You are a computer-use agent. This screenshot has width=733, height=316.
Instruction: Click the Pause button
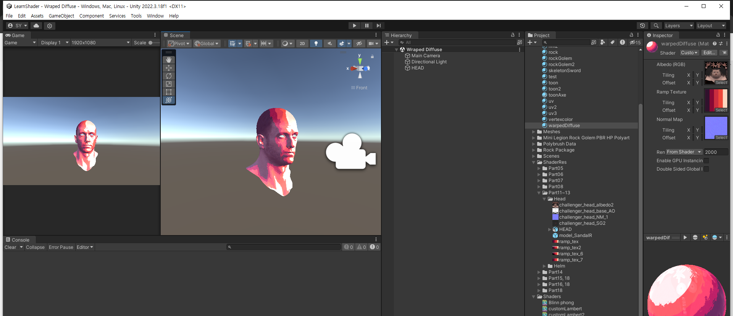366,26
